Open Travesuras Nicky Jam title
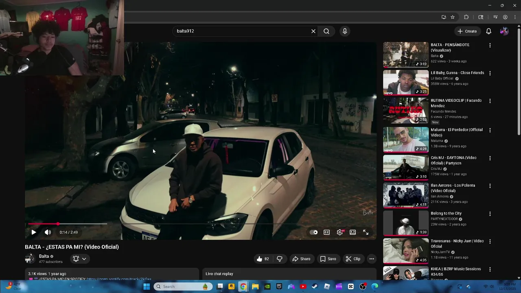The height and width of the screenshot is (293, 521). (x=458, y=243)
